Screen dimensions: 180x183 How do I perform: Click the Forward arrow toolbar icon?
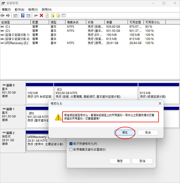(x=8, y=16)
